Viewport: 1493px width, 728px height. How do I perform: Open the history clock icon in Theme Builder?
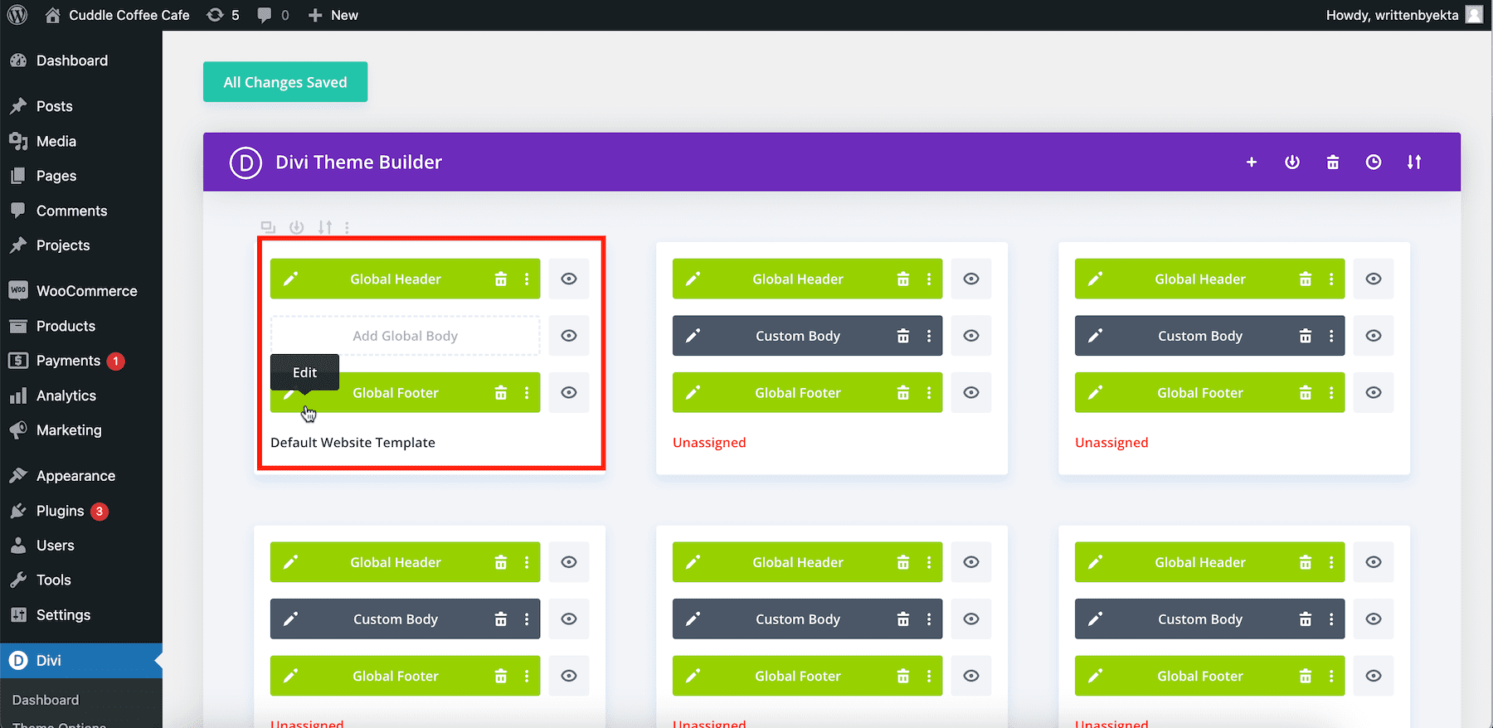1374,163
